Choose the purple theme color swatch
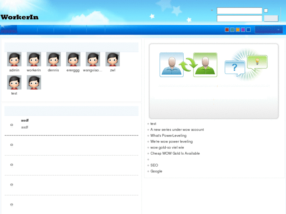 [x=243, y=30]
